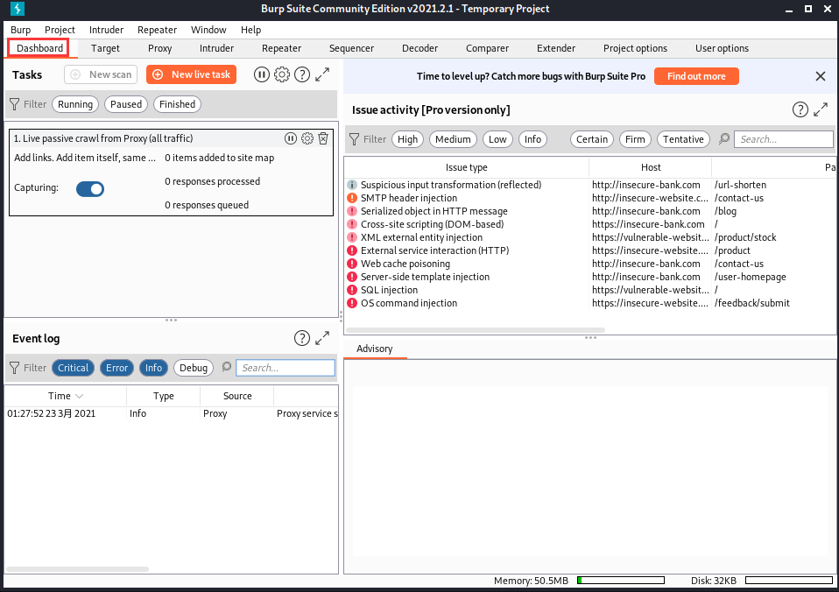Open help for Event log panel

[302, 338]
